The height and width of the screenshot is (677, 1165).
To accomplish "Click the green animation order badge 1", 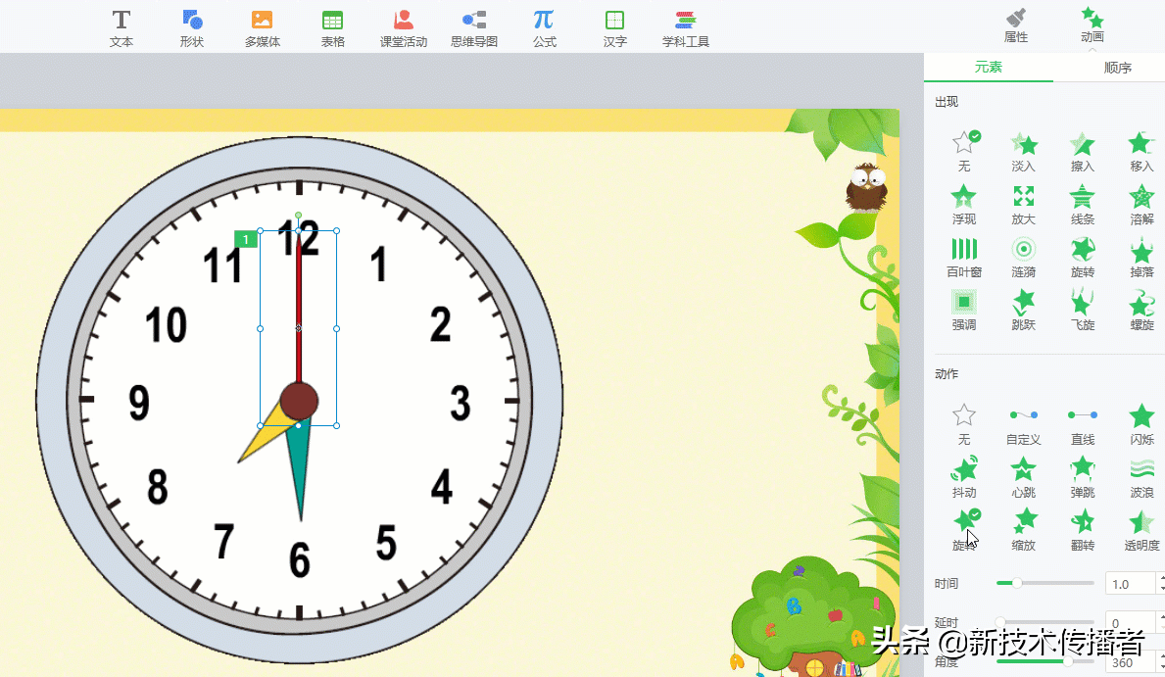I will tap(246, 239).
